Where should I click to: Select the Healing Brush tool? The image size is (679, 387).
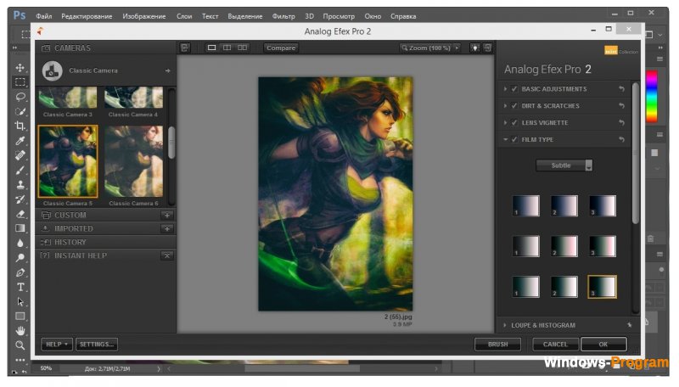20,155
